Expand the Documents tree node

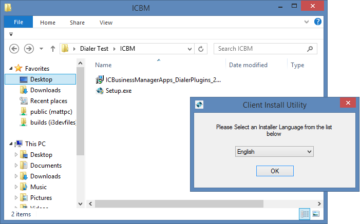[16, 166]
